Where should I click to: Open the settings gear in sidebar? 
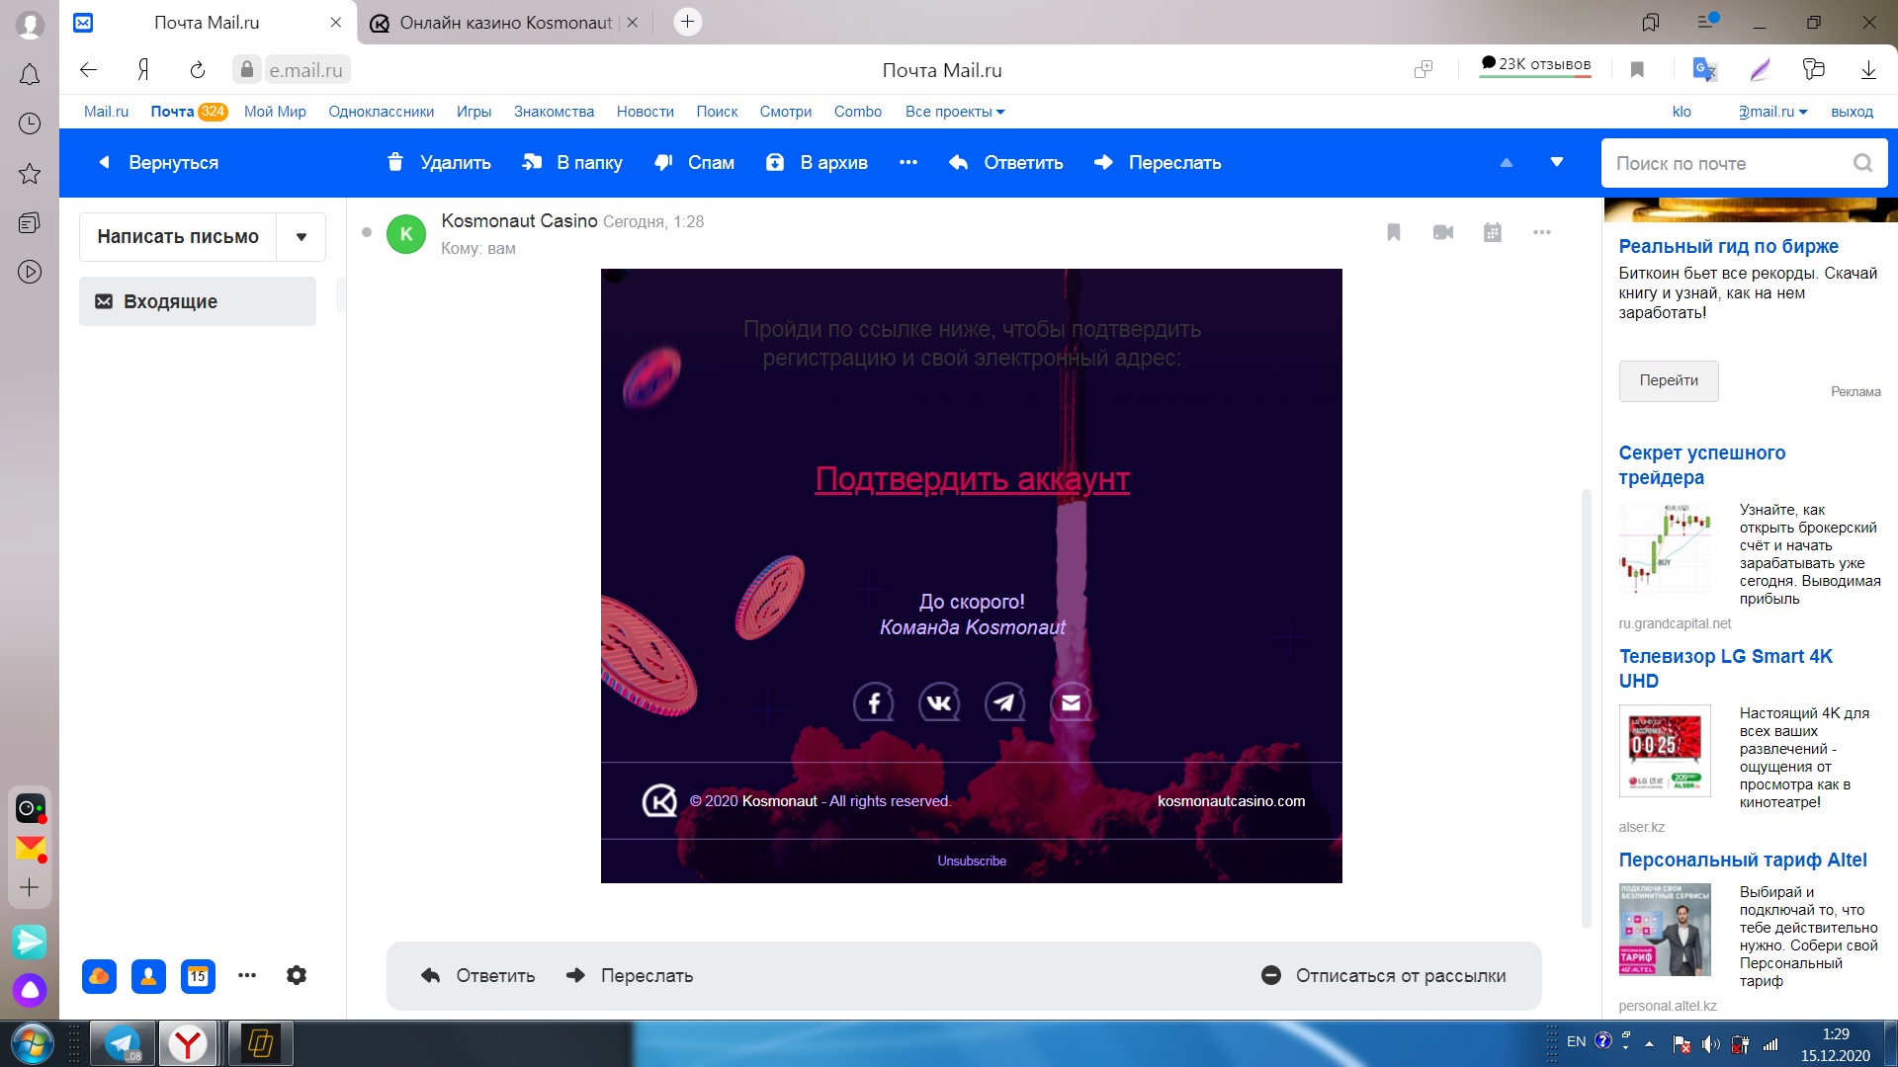(297, 975)
